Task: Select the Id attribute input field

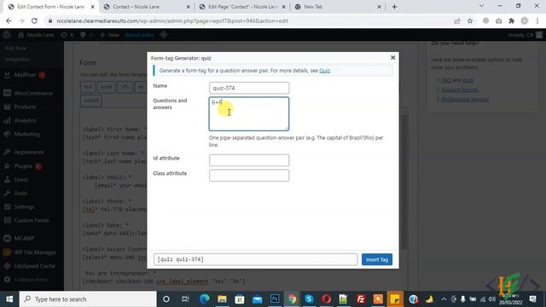Action: [x=249, y=160]
